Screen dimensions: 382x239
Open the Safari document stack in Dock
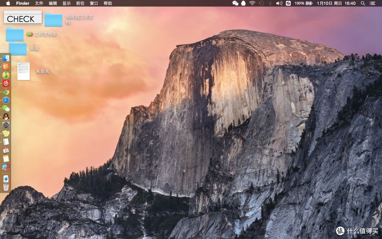click(x=6, y=179)
